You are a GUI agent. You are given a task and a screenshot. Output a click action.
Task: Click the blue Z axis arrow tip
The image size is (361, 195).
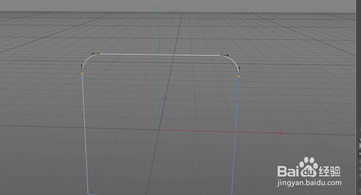click(165, 99)
